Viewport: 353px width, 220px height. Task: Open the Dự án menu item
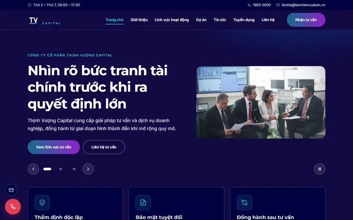tap(202, 20)
